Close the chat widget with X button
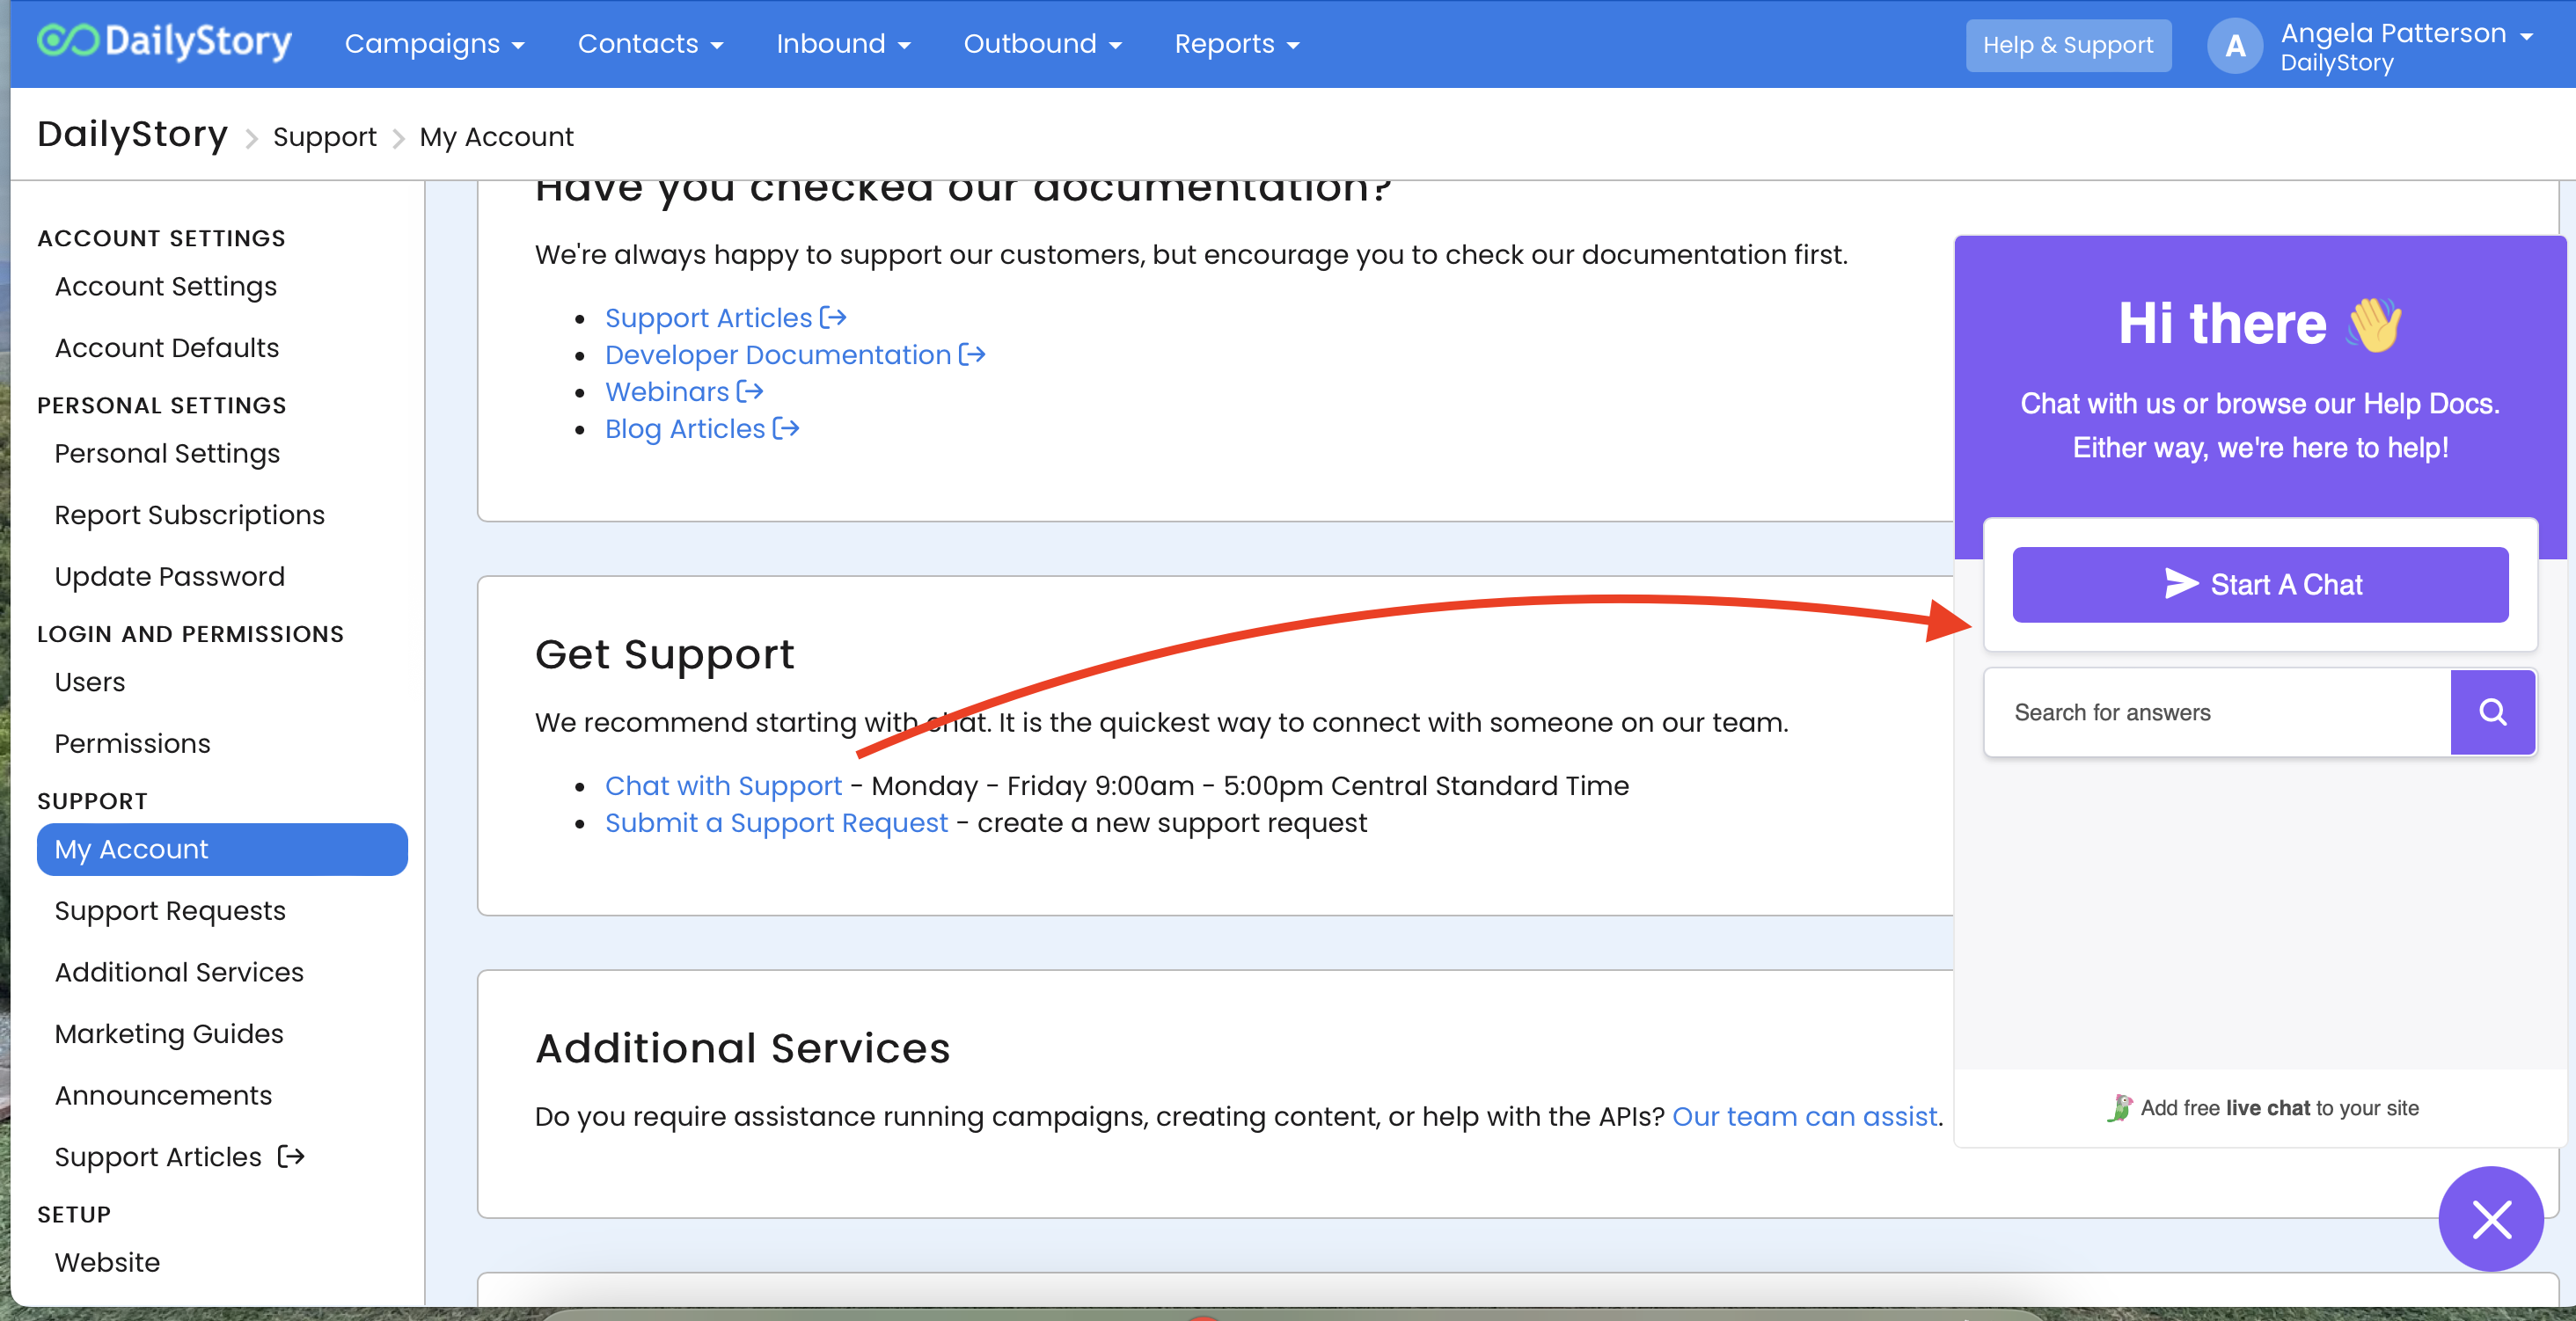This screenshot has width=2576, height=1321. click(x=2491, y=1219)
